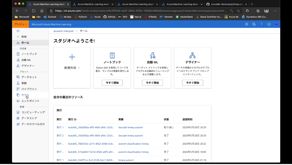Open the feedback notes icon in header

pos(254,24)
